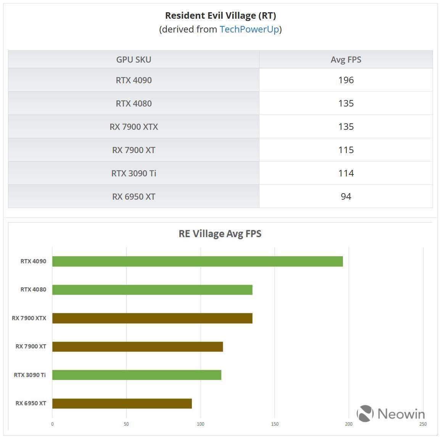Select the "RX 6950 XT" table cell

tap(134, 197)
